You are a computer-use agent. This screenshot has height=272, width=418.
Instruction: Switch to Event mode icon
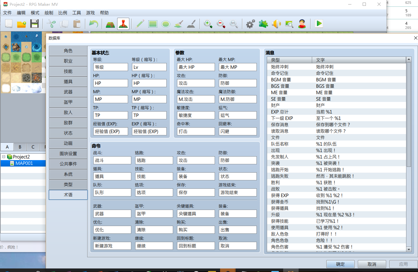123,24
